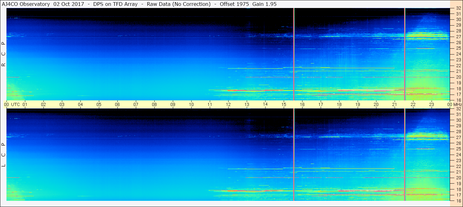Choose hour mark 07 on time axis
The image size is (463, 207).
coord(136,104)
